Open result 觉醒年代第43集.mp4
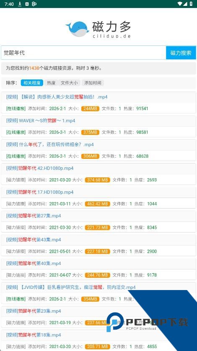This screenshot has height=351, width=197. (34, 240)
